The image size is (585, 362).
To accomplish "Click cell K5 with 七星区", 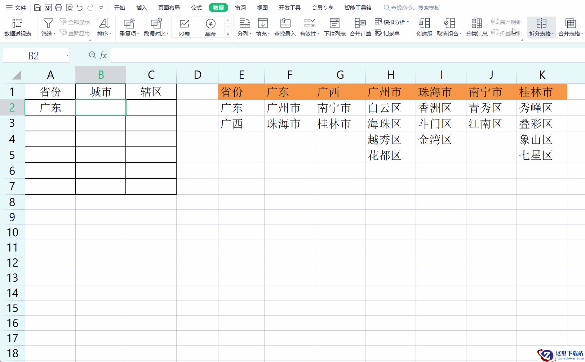I will pos(542,155).
